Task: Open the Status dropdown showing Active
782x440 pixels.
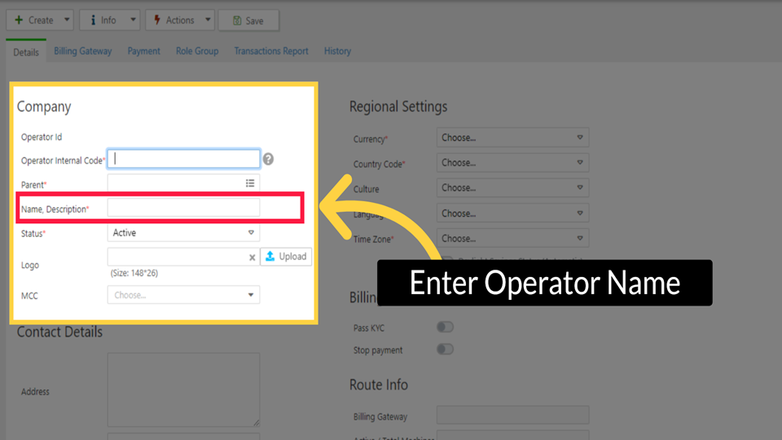Action: coord(183,233)
